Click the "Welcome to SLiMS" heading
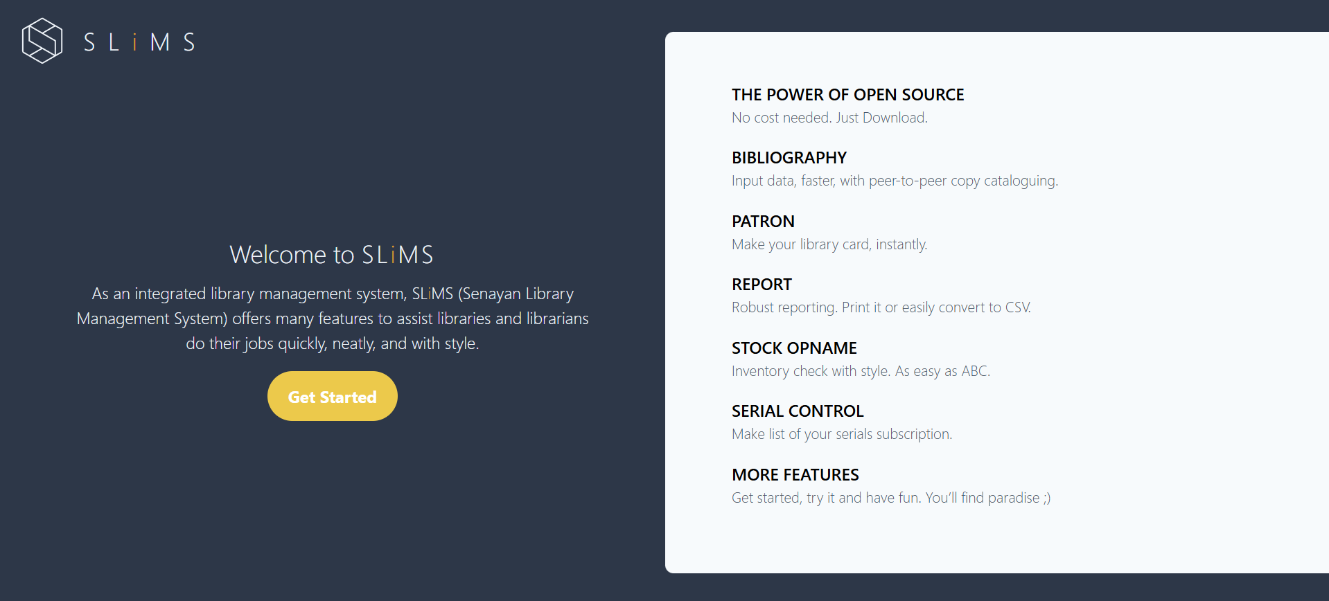This screenshot has height=601, width=1329. pyautogui.click(x=332, y=255)
